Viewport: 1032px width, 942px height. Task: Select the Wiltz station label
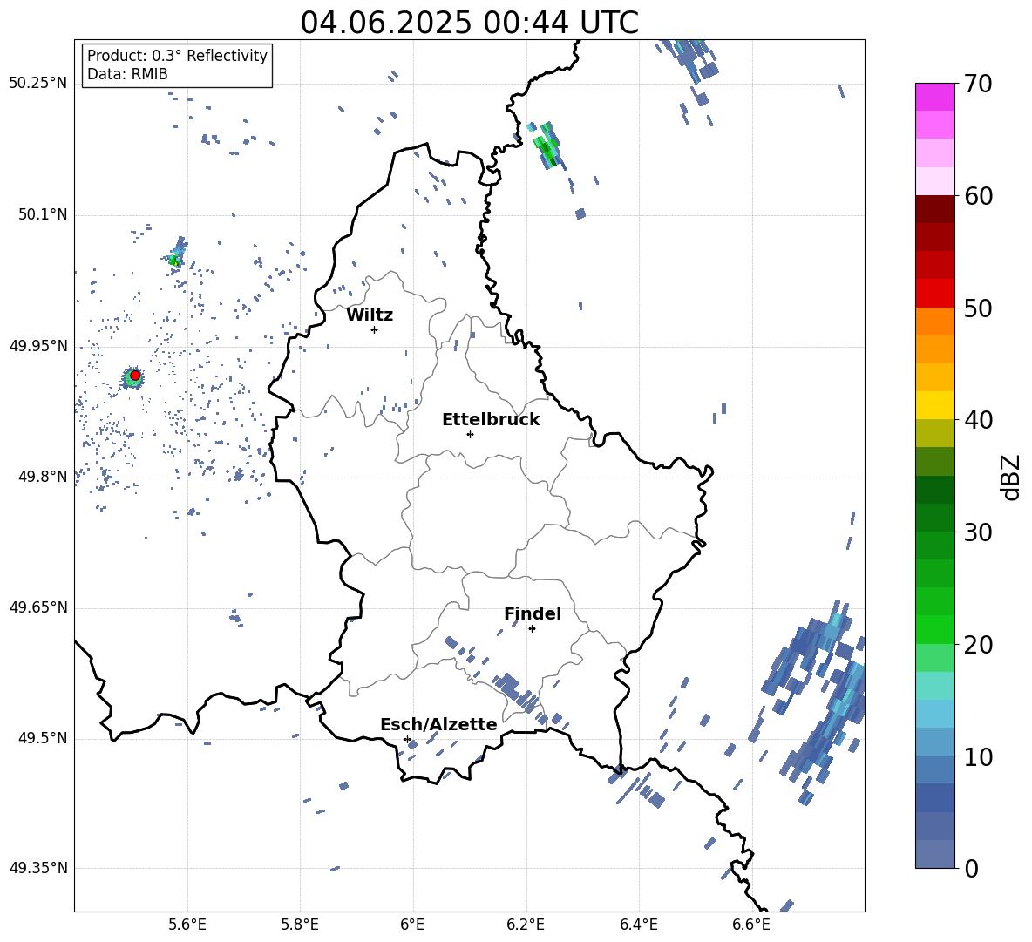click(x=370, y=315)
